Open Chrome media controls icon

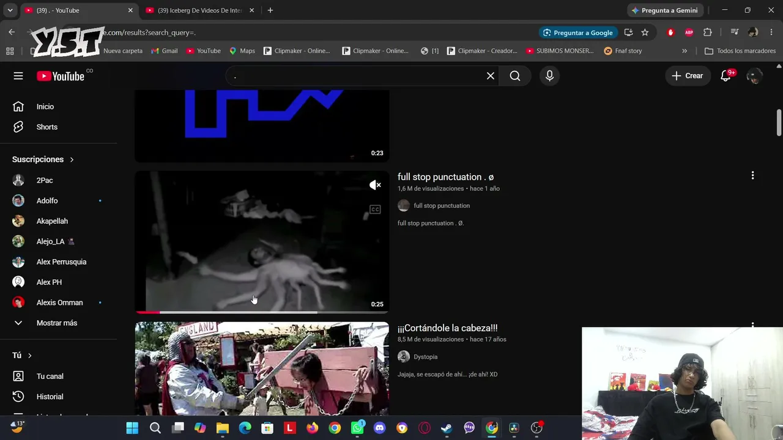tap(735, 32)
